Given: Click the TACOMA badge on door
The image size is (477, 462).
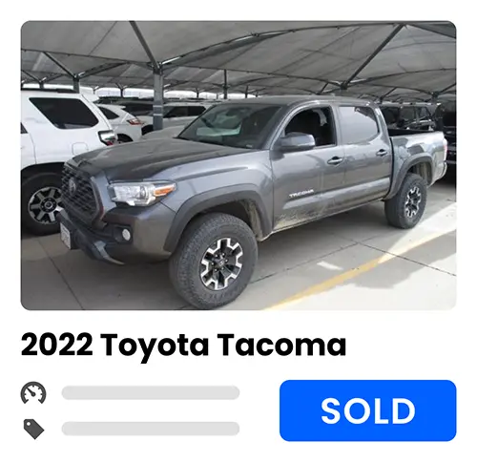Looking at the screenshot, I should pyautogui.click(x=301, y=193).
